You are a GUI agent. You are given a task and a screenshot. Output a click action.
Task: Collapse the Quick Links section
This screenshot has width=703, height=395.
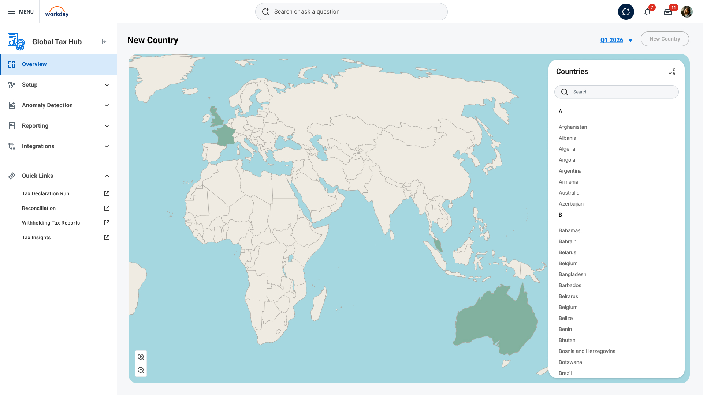(107, 176)
